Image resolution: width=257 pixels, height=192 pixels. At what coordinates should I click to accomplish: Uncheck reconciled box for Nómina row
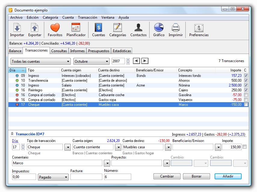click(x=246, y=85)
